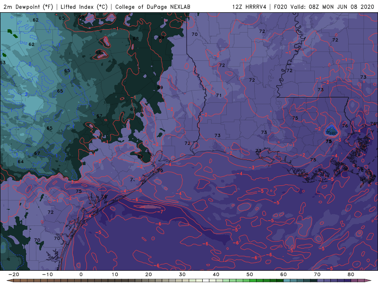This screenshot has width=378, height=283.
Task: Click the '70' colorbar scale label
Action: (317, 275)
